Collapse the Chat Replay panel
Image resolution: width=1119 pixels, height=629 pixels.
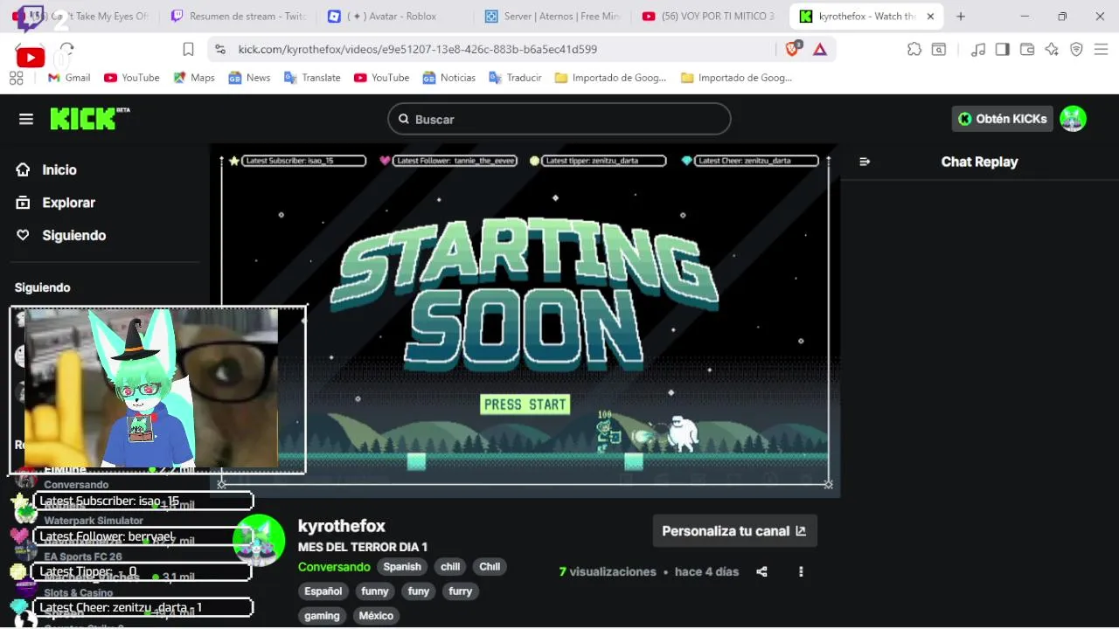click(x=865, y=162)
